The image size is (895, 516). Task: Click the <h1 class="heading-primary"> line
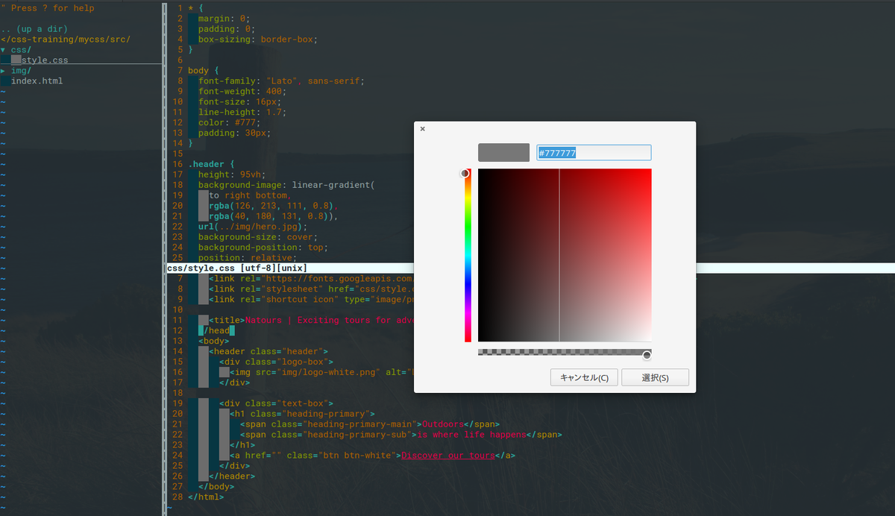(302, 415)
